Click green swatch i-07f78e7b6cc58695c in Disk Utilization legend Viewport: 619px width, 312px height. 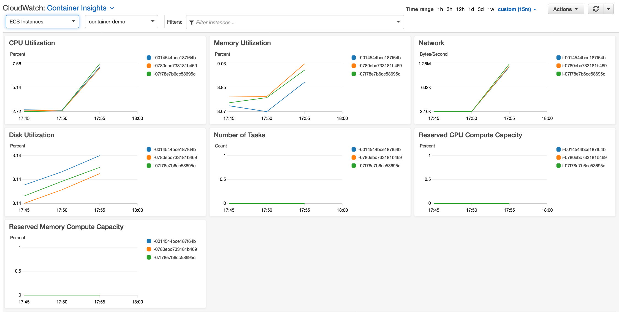click(149, 166)
